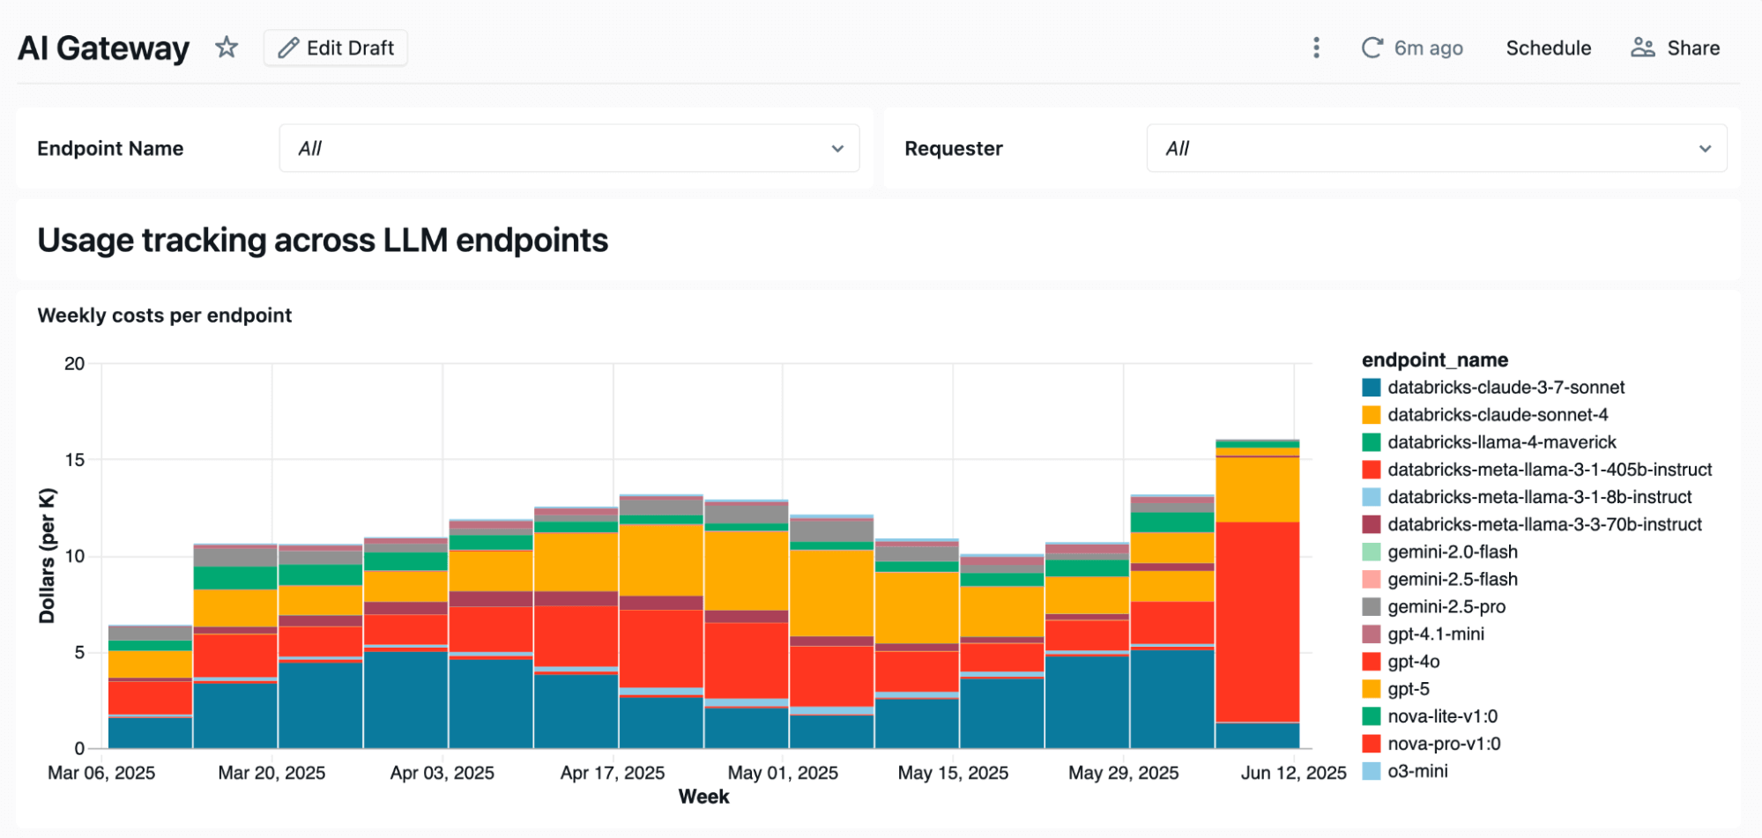Click the pencil icon in Edit Draft
1762x838 pixels.
pos(287,48)
